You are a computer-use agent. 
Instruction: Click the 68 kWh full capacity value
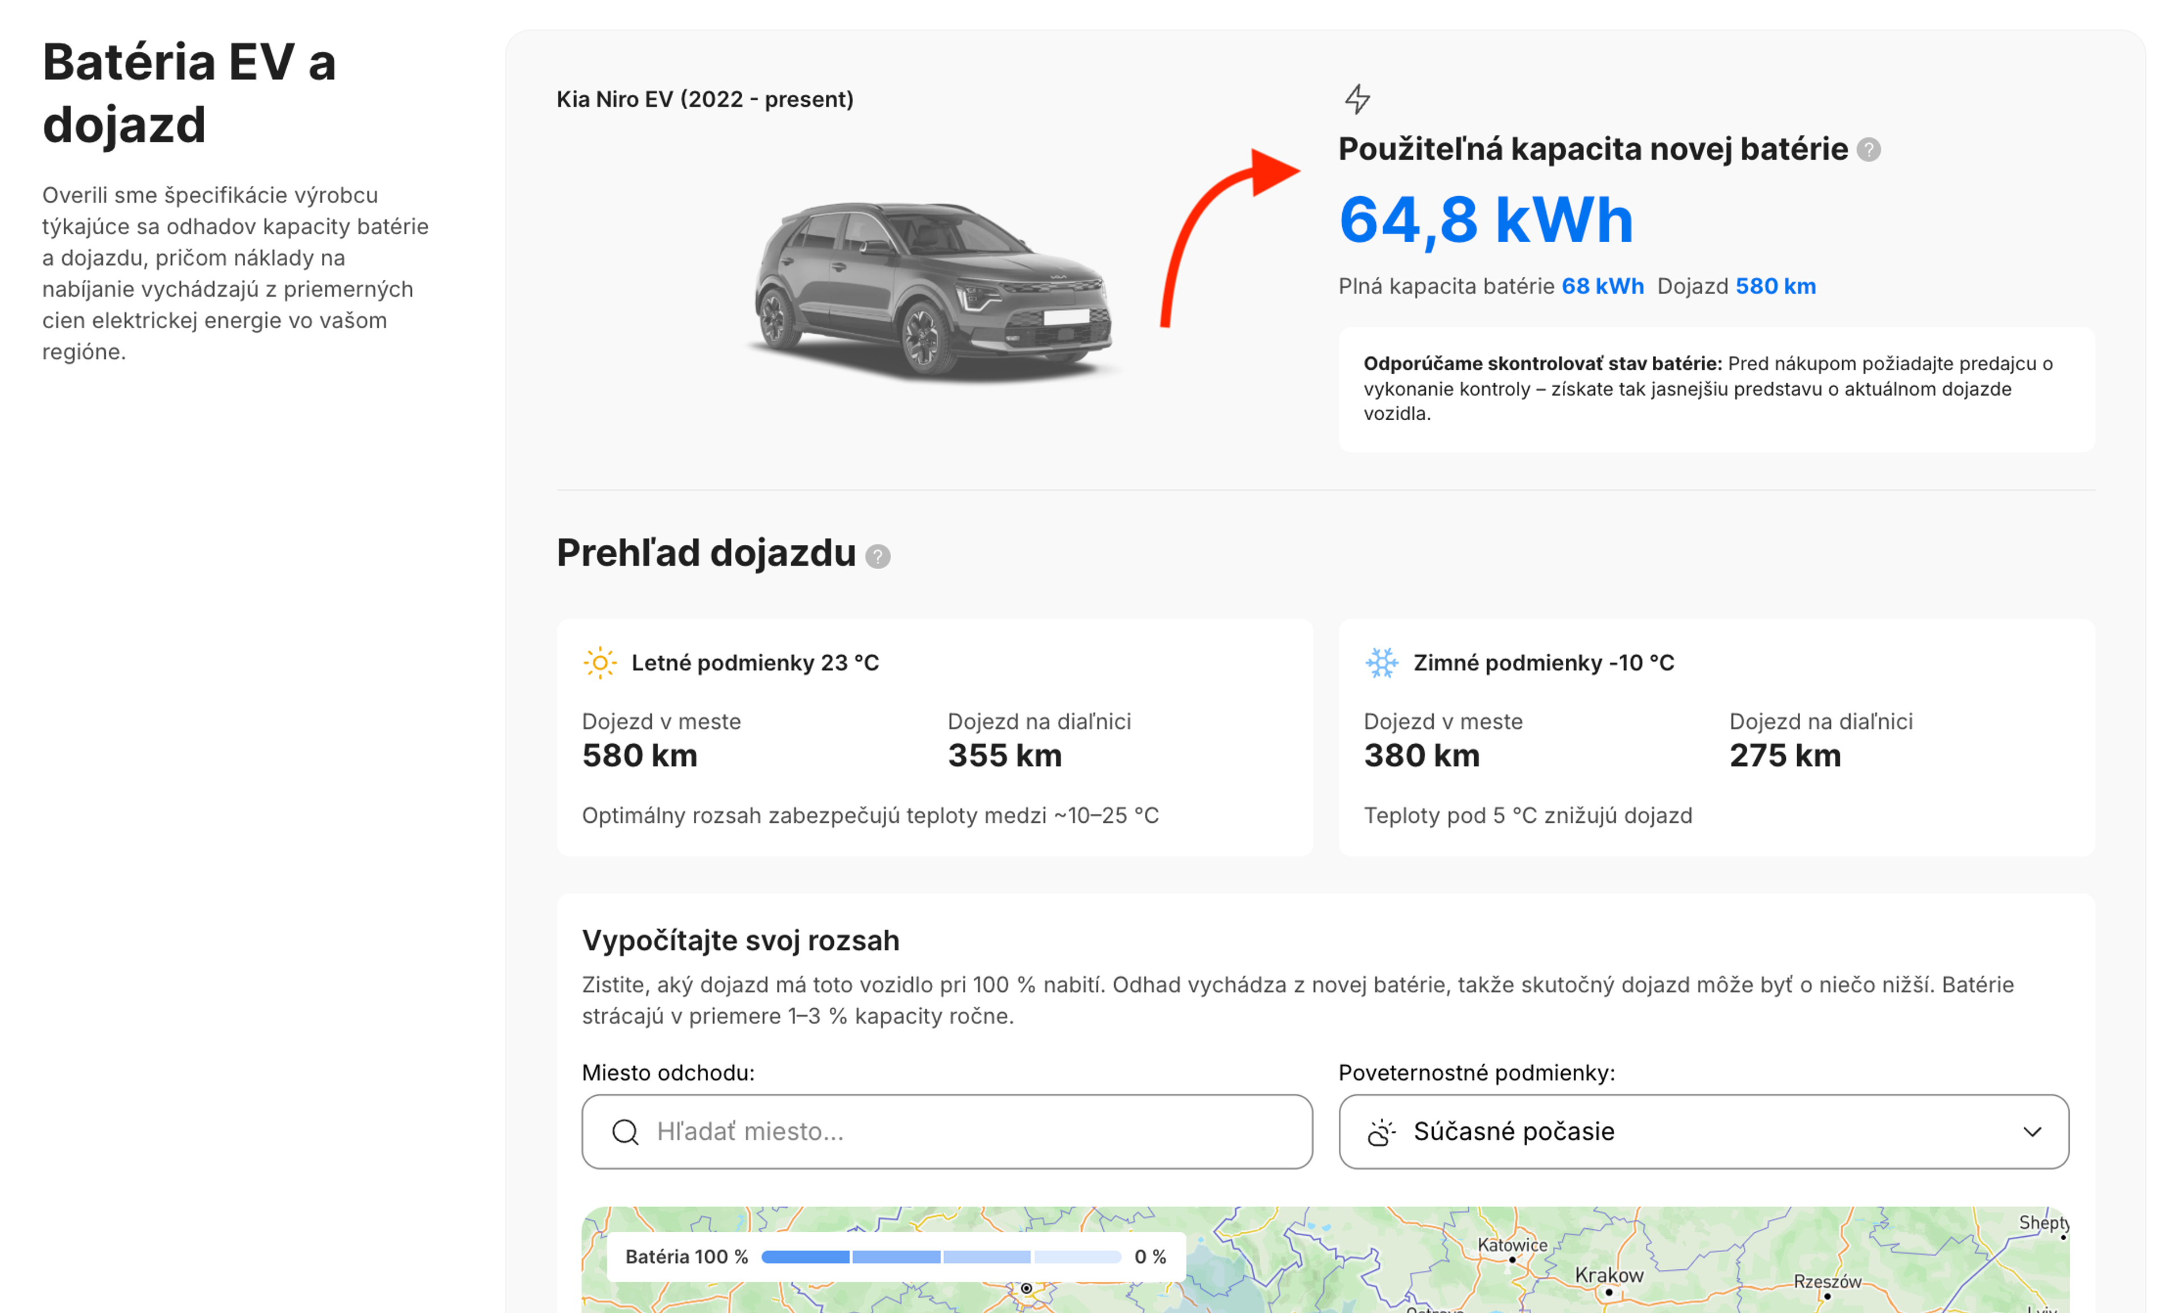(x=1602, y=287)
